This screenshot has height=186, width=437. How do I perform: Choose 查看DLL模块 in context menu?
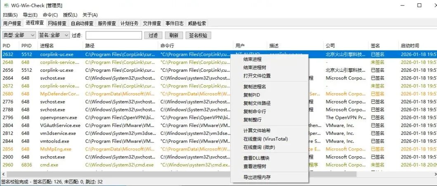pyautogui.click(x=269, y=158)
